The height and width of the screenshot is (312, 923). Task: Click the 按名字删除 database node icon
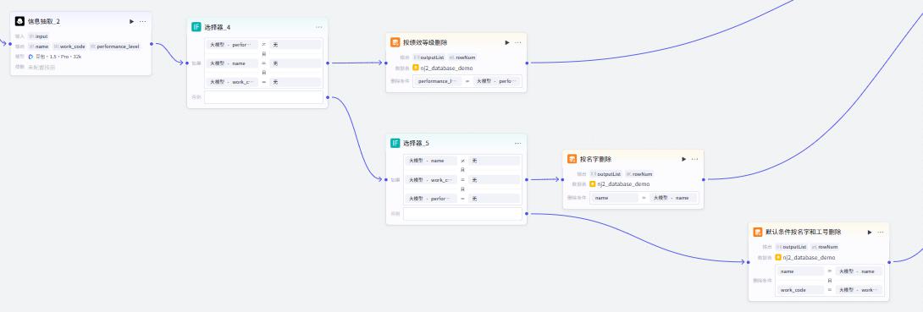point(572,159)
